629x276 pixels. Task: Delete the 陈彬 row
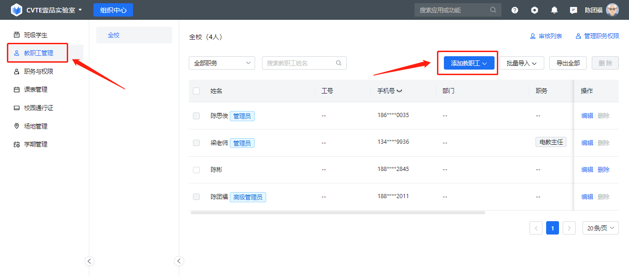pos(603,170)
